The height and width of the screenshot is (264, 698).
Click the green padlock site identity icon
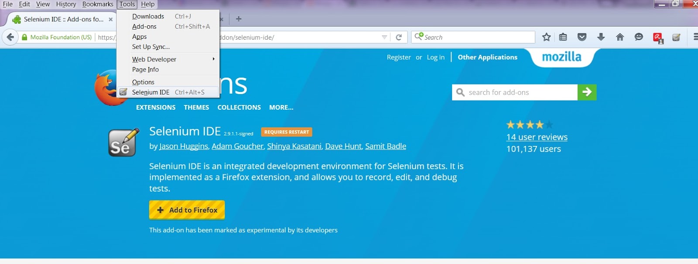(24, 37)
